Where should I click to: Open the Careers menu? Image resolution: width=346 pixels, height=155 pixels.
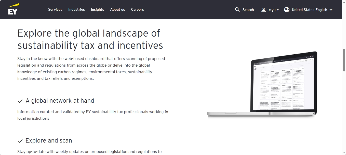tap(137, 9)
